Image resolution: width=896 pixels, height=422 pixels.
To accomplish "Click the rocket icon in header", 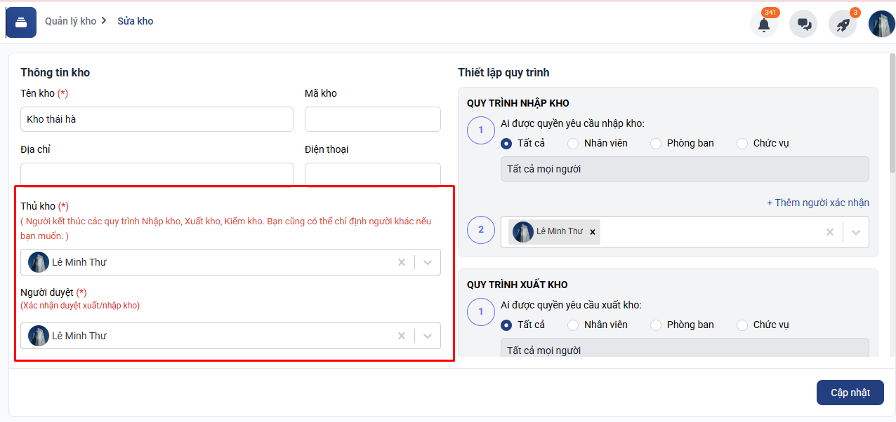I will [x=843, y=25].
